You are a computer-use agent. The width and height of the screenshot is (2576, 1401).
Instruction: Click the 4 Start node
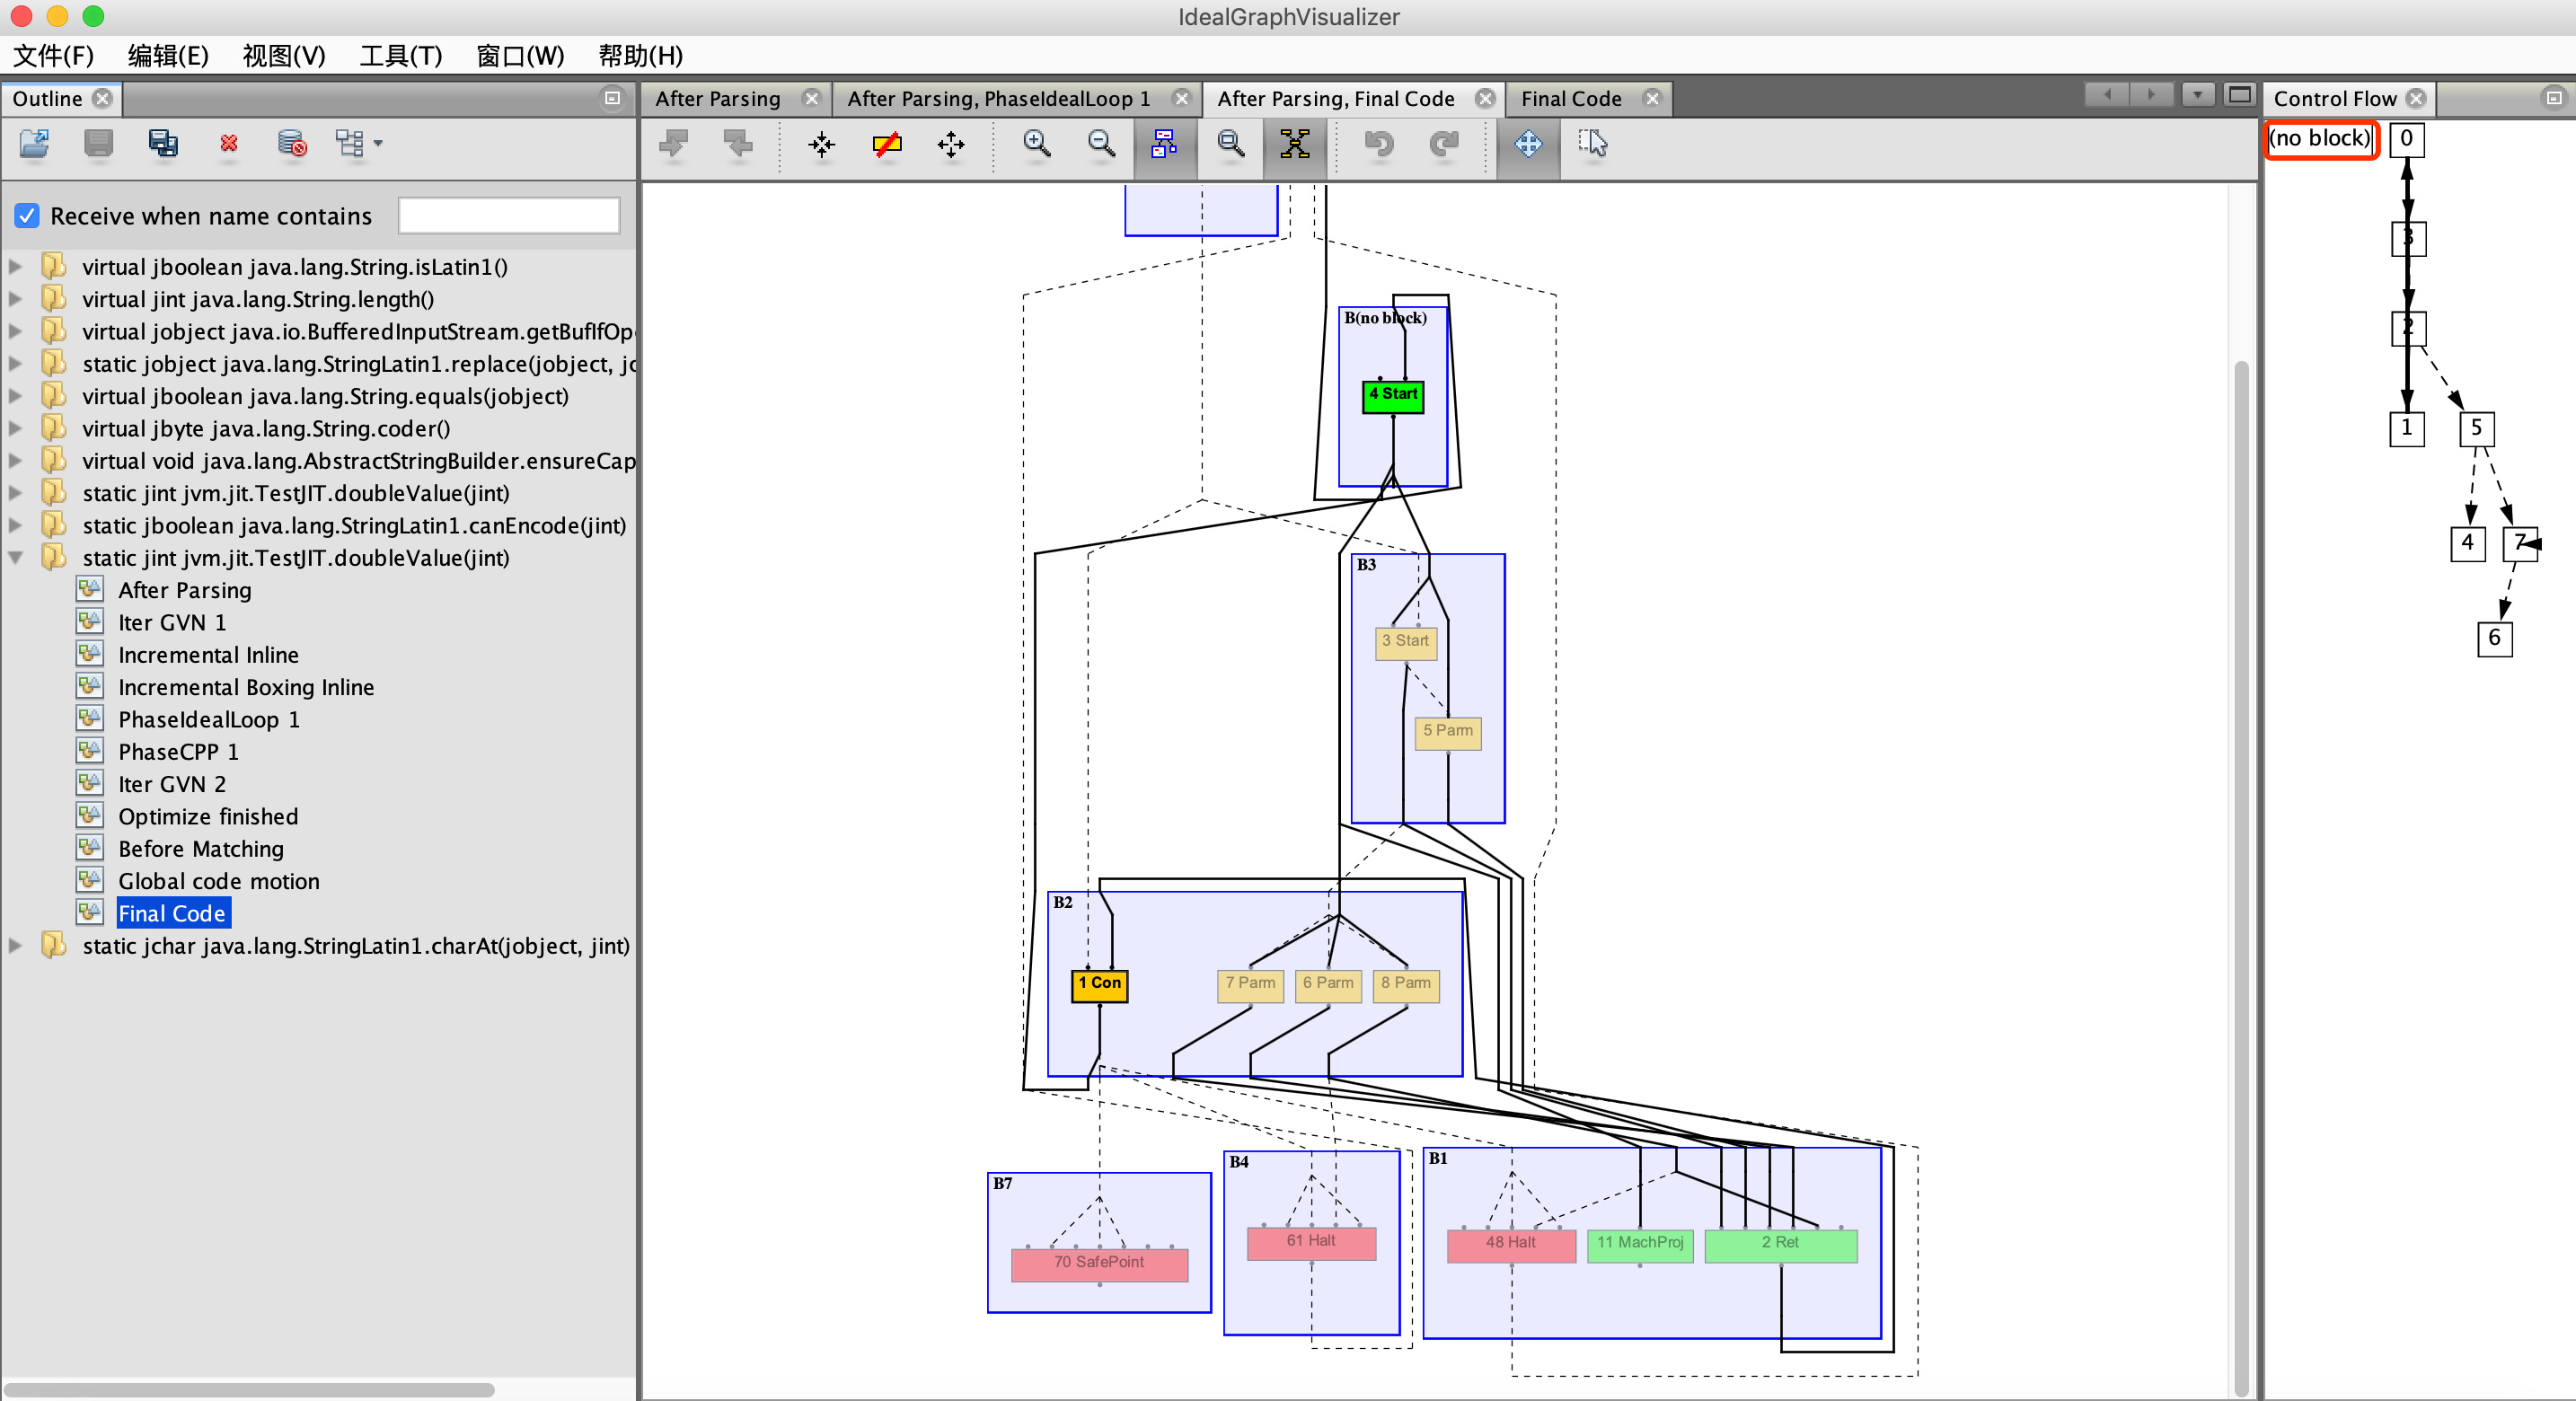pyautogui.click(x=1392, y=395)
